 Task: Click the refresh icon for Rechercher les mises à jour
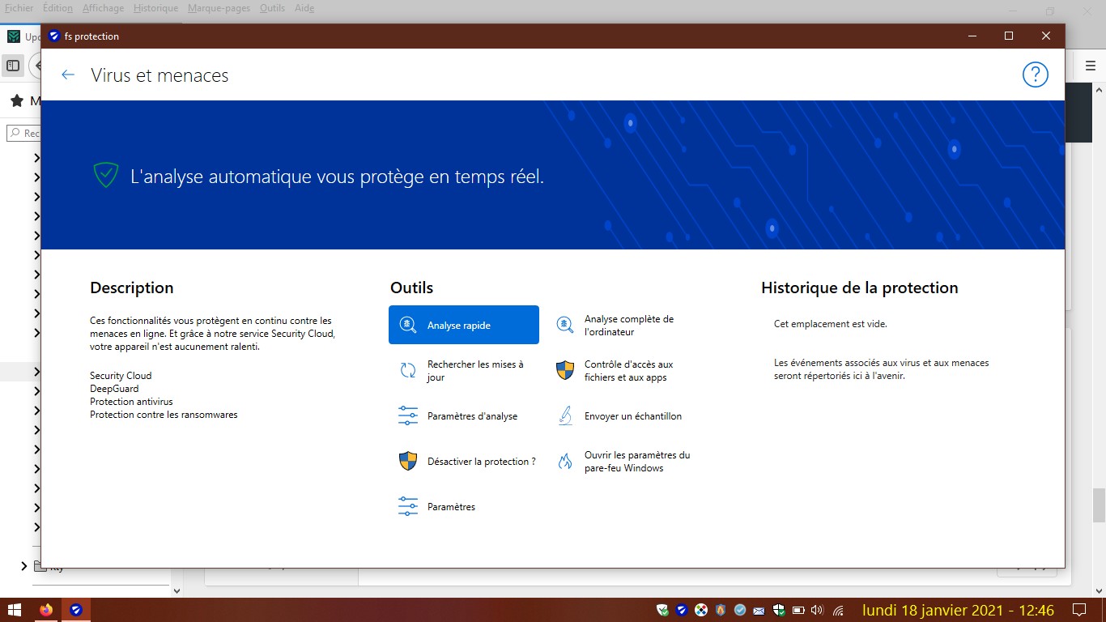pos(408,371)
